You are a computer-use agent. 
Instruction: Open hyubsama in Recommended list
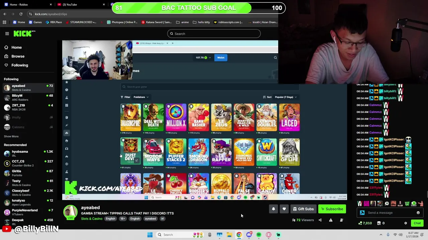coord(28,153)
